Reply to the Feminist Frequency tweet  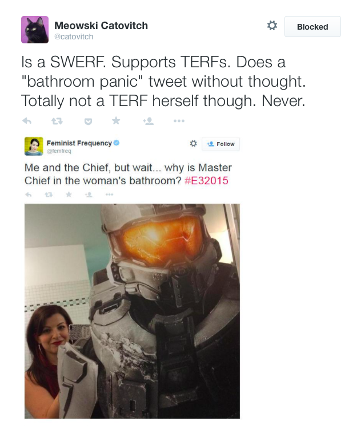[29, 194]
